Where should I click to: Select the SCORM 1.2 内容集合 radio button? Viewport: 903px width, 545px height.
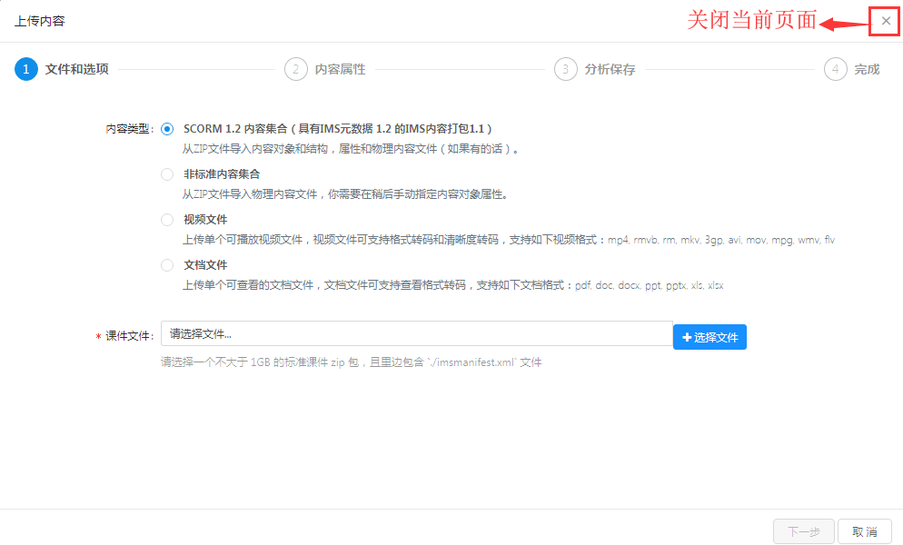[167, 129]
